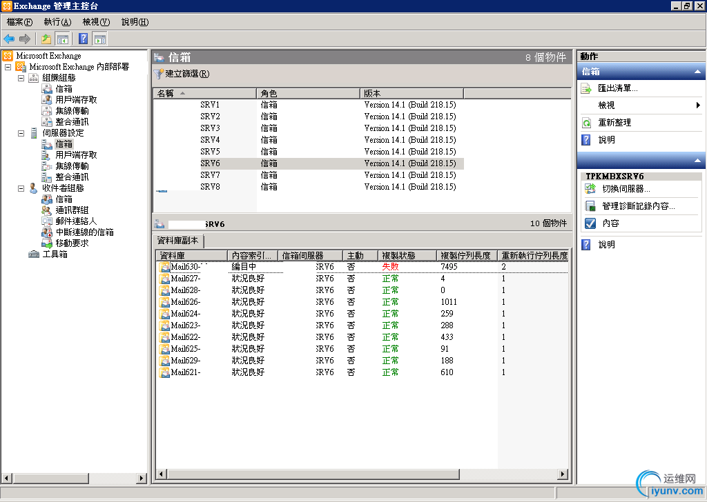Open 中斷連線的信箱 node
The image size is (707, 502).
(84, 232)
